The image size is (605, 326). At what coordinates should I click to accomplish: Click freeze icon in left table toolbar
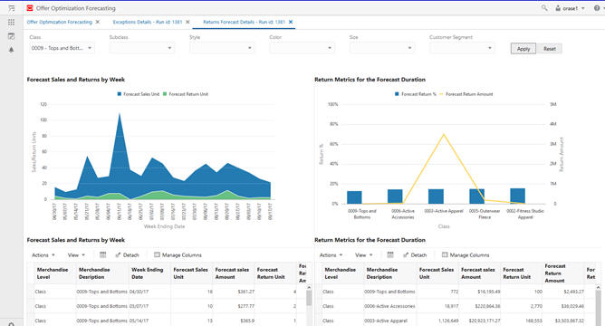pos(102,254)
